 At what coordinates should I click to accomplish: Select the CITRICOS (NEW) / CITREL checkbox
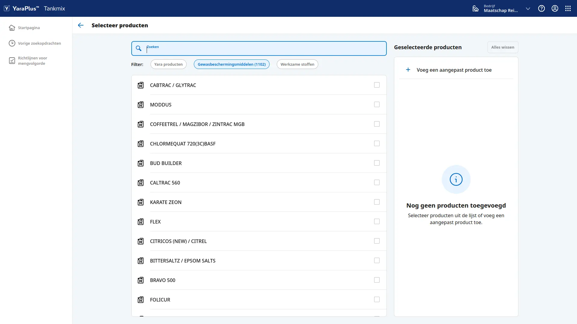tap(377, 241)
